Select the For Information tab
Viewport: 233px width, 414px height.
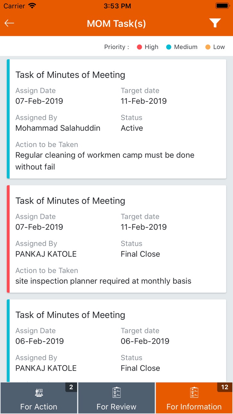click(x=194, y=398)
